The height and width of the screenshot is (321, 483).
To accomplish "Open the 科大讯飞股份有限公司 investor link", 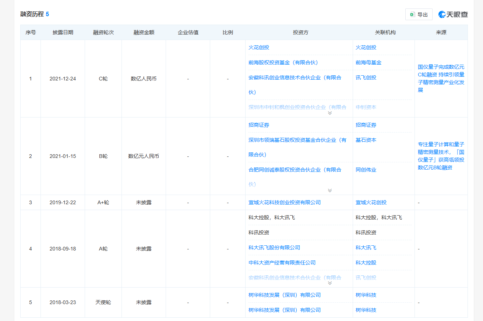I will [x=274, y=248].
